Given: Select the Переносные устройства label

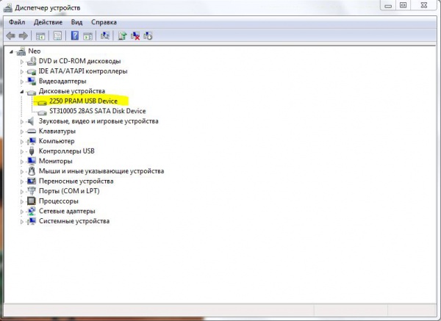Looking at the screenshot, I should coord(76,181).
